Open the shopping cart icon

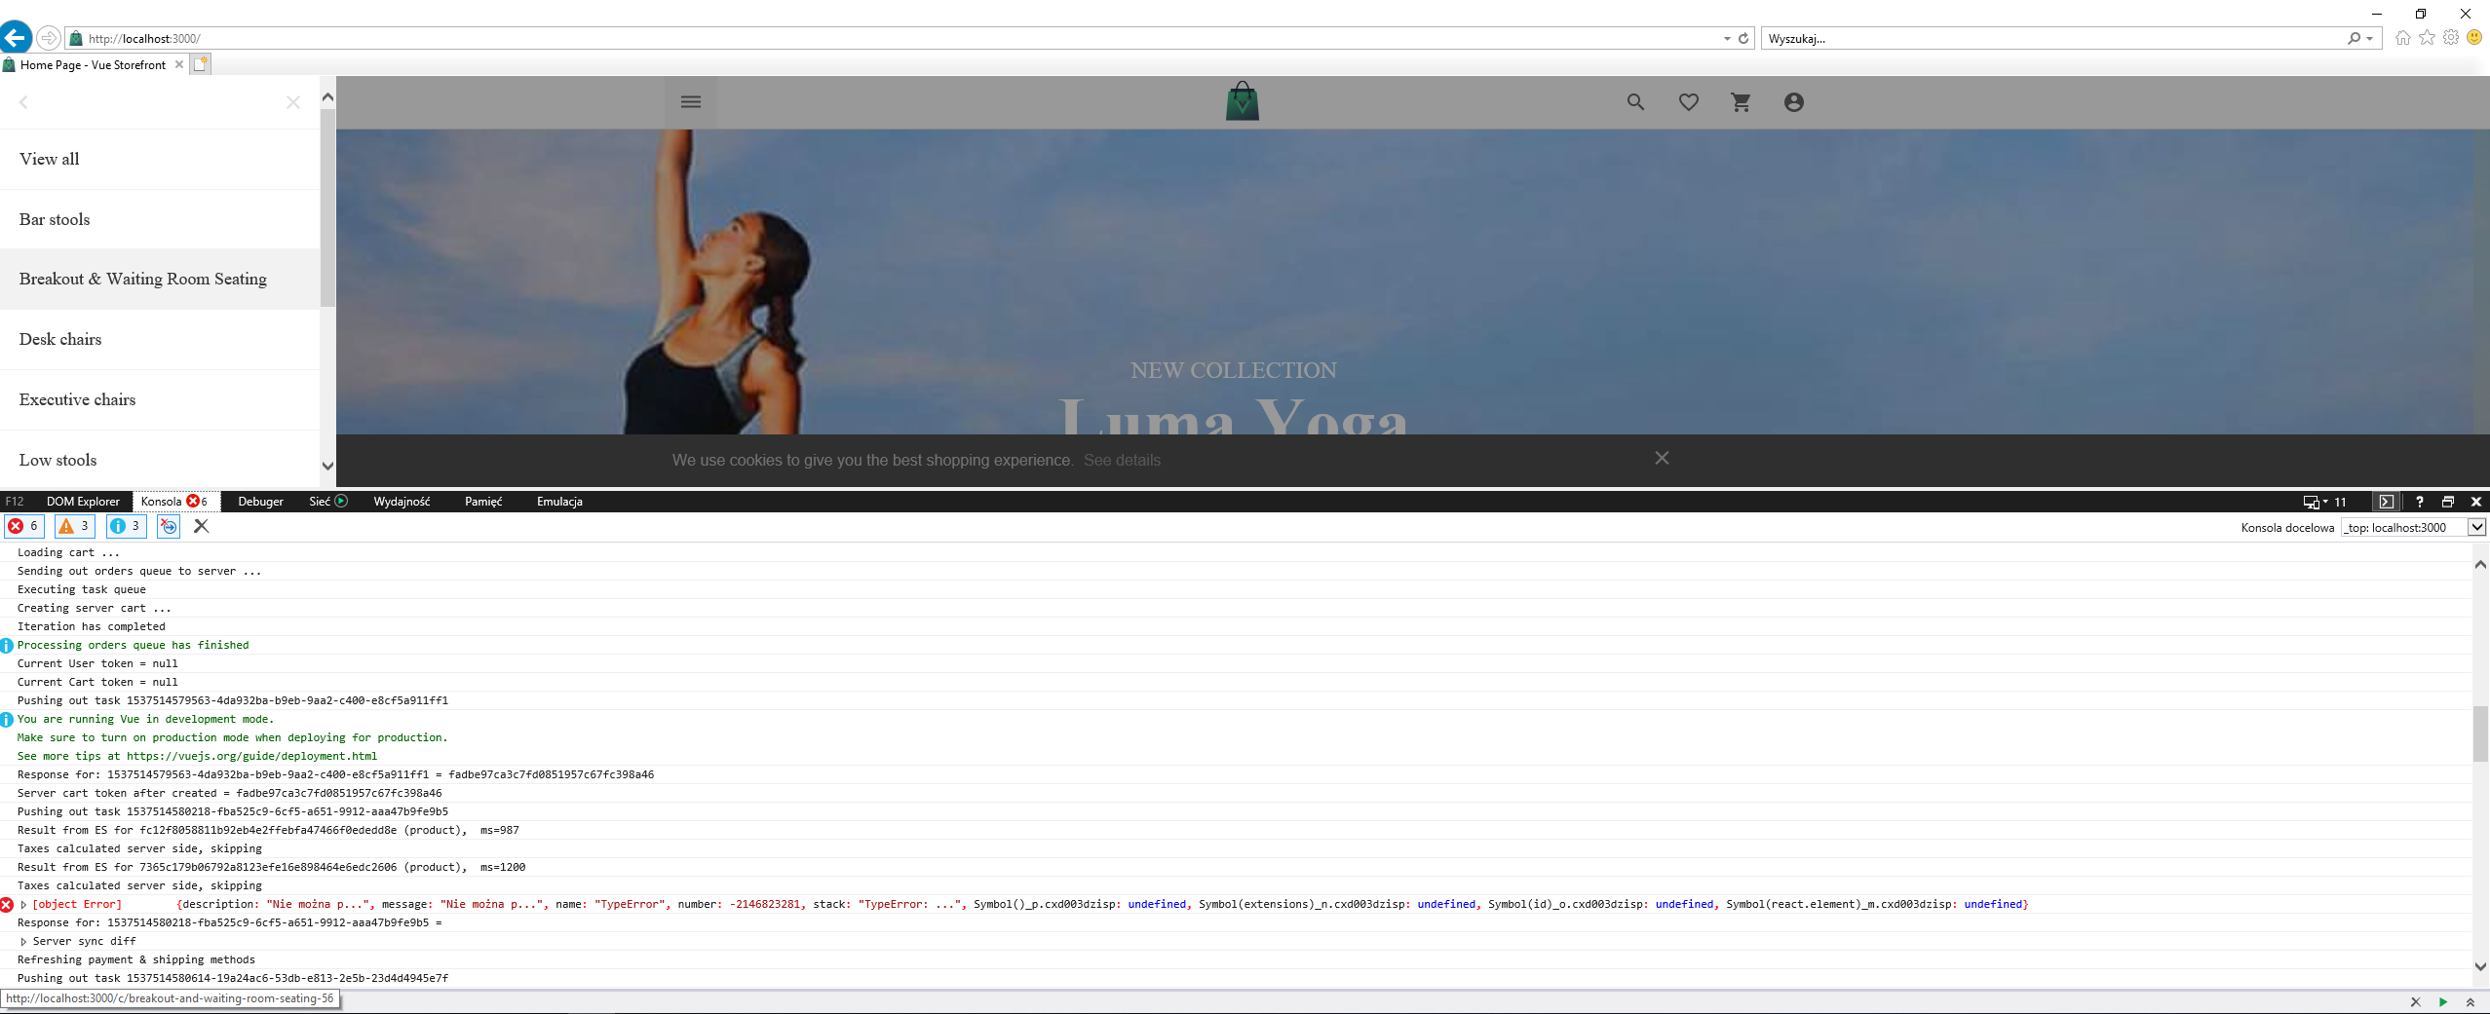point(1742,102)
